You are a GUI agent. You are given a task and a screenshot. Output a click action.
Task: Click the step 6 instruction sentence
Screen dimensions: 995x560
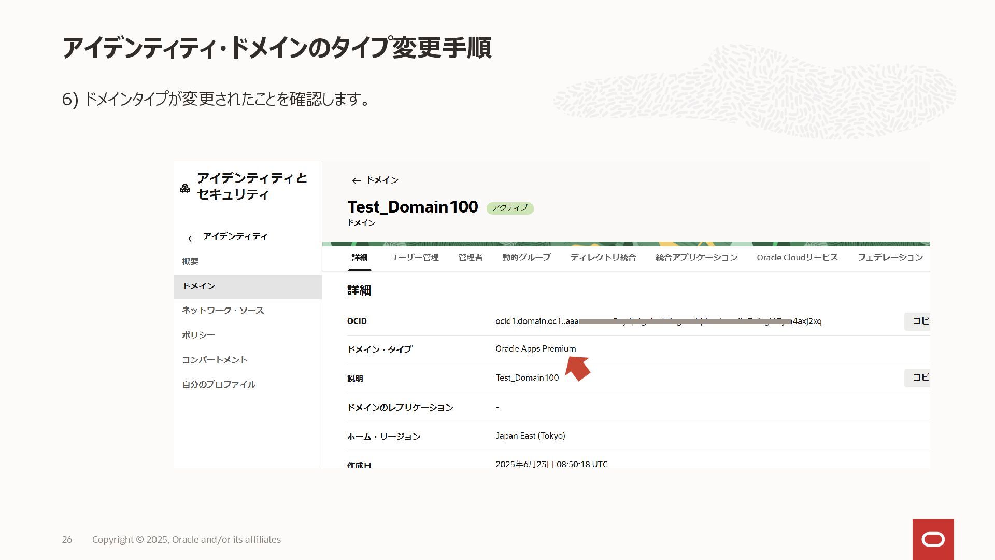pos(217,99)
